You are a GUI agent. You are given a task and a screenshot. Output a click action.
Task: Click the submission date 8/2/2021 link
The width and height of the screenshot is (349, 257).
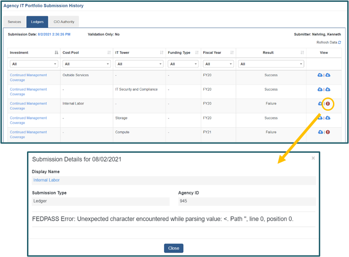click(54, 34)
